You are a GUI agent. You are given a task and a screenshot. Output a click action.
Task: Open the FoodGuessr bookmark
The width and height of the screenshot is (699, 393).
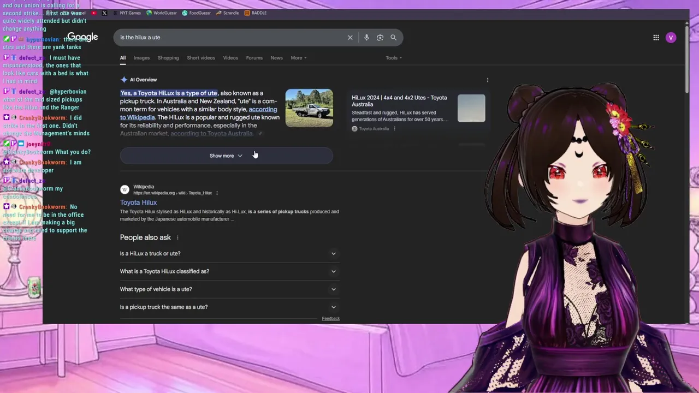tap(197, 13)
